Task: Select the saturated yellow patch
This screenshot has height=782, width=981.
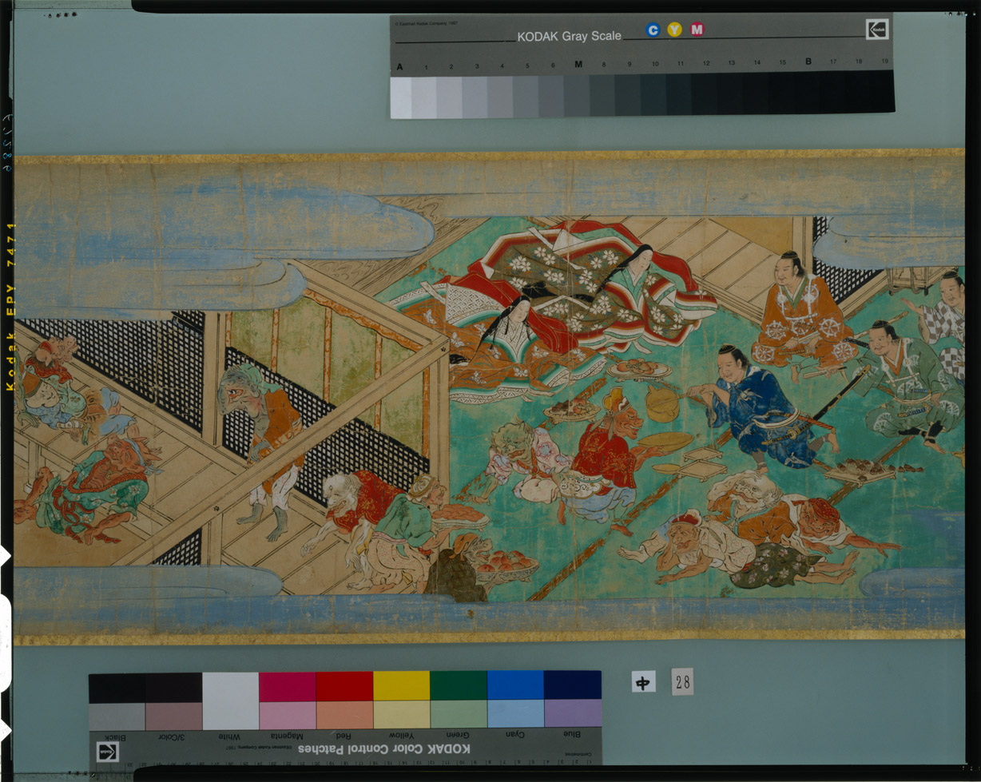Action: [x=401, y=686]
